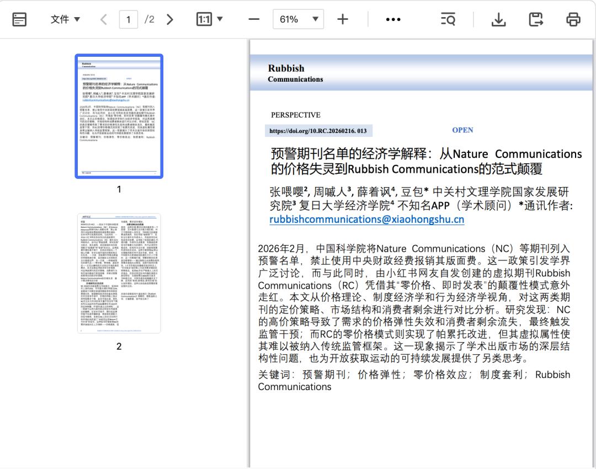The width and height of the screenshot is (596, 469).
Task: Expand the 61% zoom dropdown
Action: 316,19
